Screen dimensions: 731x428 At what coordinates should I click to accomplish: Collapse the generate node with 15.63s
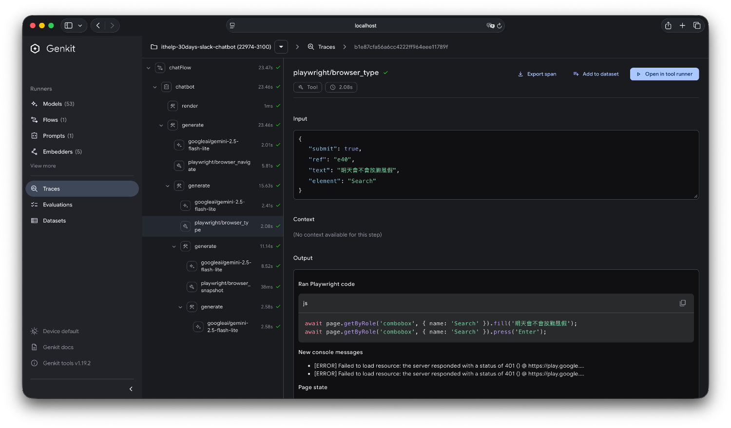[x=168, y=186]
